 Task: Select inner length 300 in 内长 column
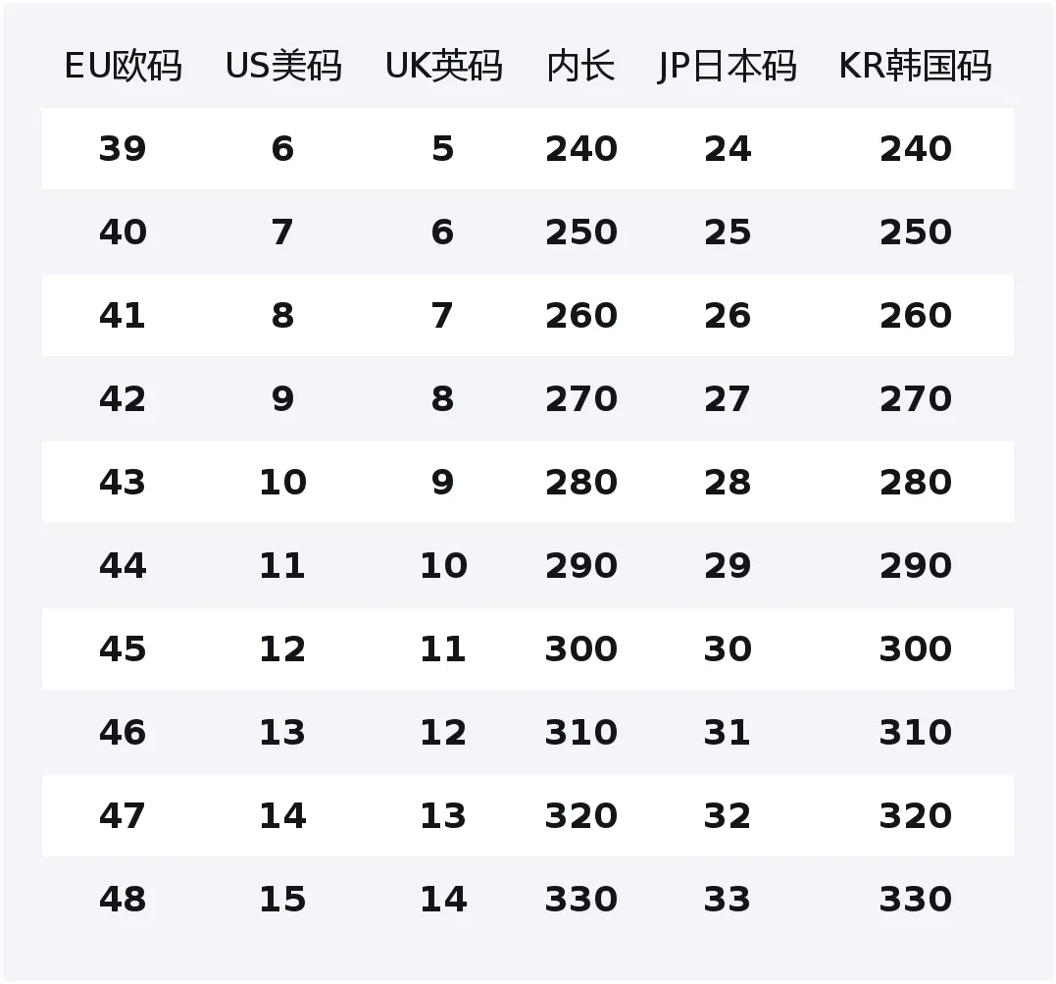(581, 648)
